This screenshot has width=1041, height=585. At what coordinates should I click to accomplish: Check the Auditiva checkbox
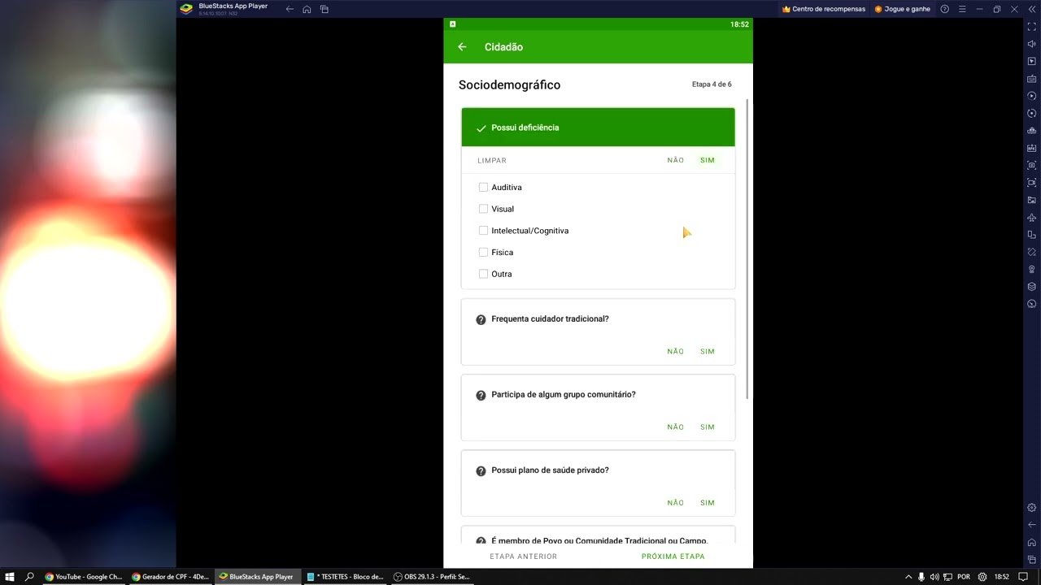(x=483, y=187)
